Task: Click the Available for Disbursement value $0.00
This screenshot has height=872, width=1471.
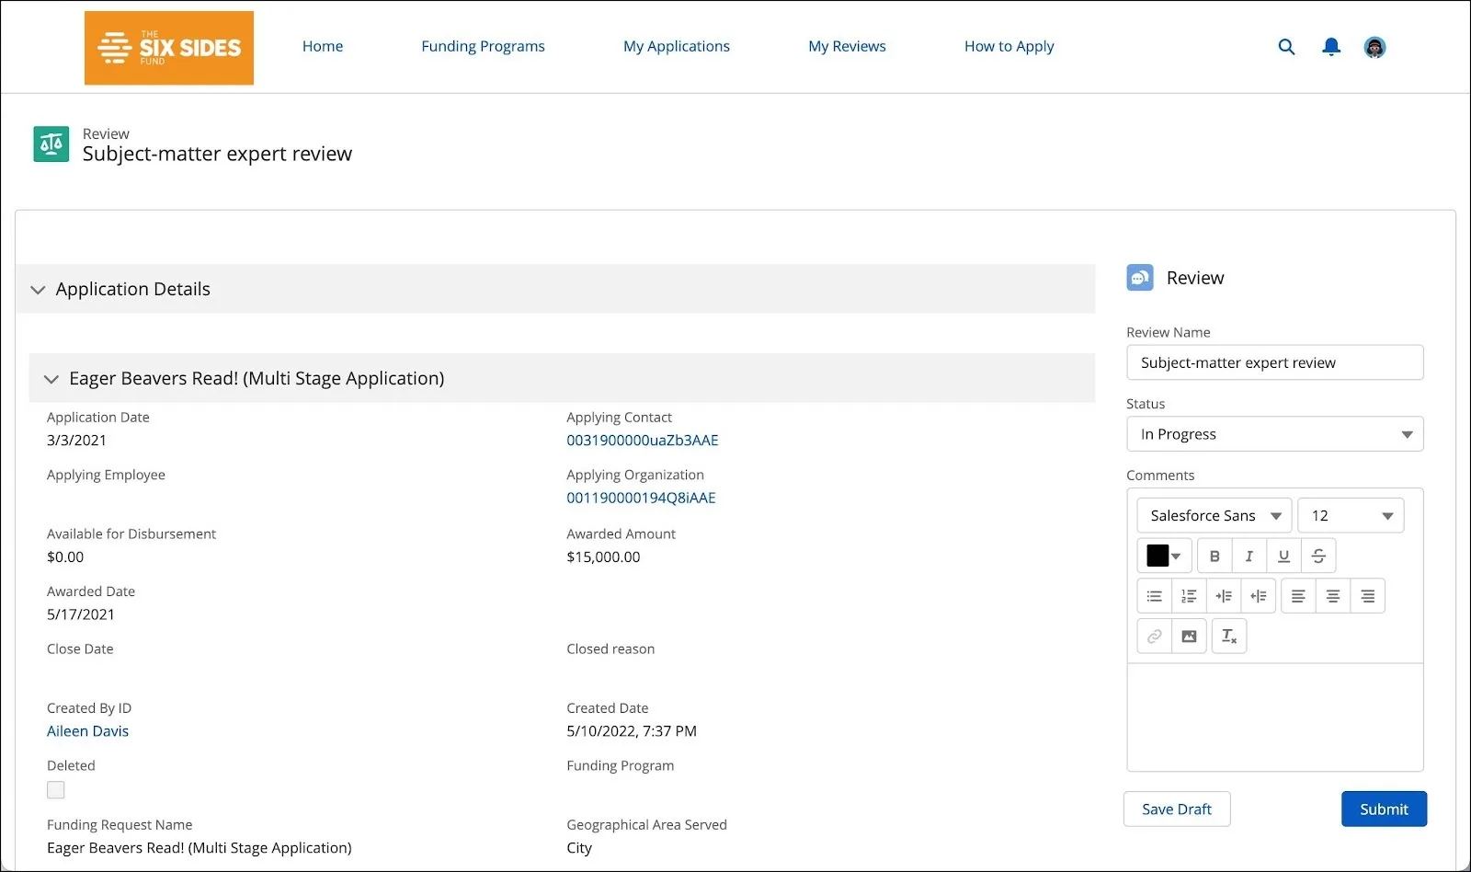Action: (65, 556)
